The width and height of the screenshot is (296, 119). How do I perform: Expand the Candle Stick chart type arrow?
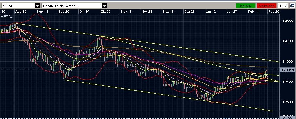(x=104, y=6)
